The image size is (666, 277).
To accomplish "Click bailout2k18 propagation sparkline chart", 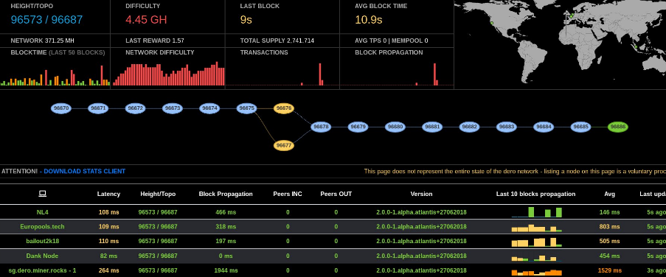I will (x=536, y=242).
